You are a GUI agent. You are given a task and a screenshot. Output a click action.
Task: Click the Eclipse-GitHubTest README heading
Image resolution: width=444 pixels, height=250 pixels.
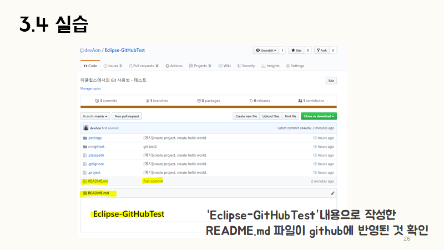(129, 214)
